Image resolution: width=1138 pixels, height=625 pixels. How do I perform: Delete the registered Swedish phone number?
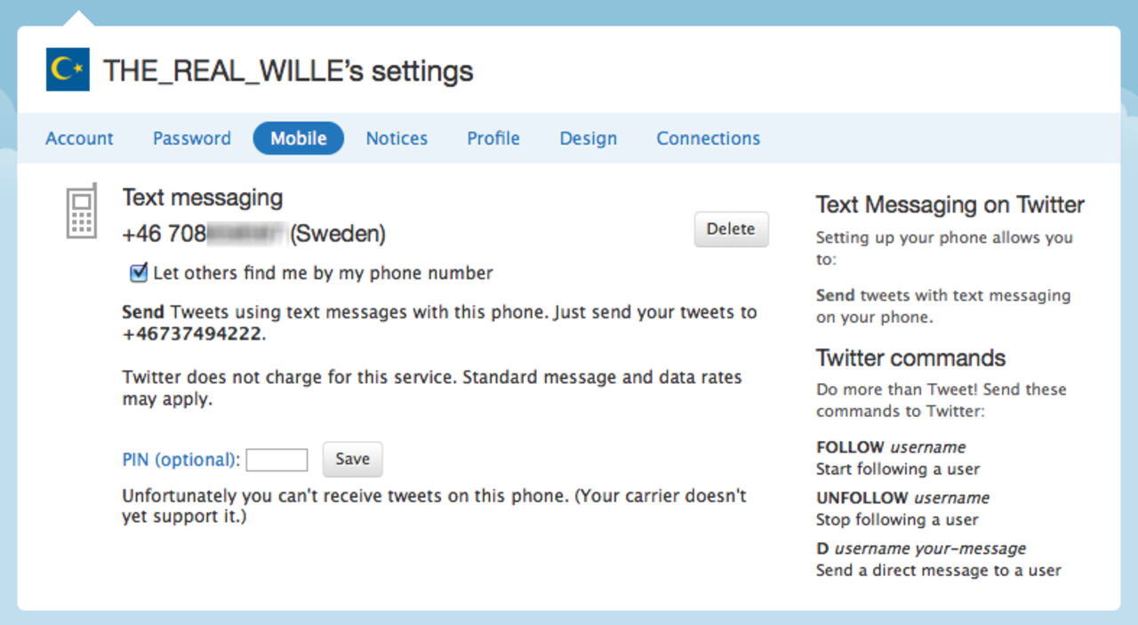click(731, 228)
